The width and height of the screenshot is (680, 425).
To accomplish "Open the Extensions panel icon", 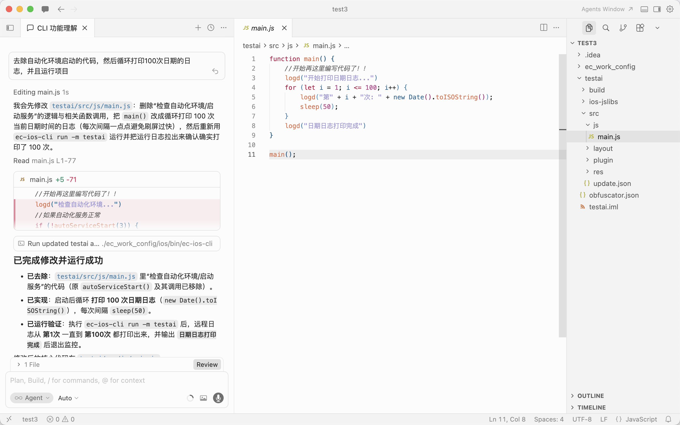I will tap(640, 28).
